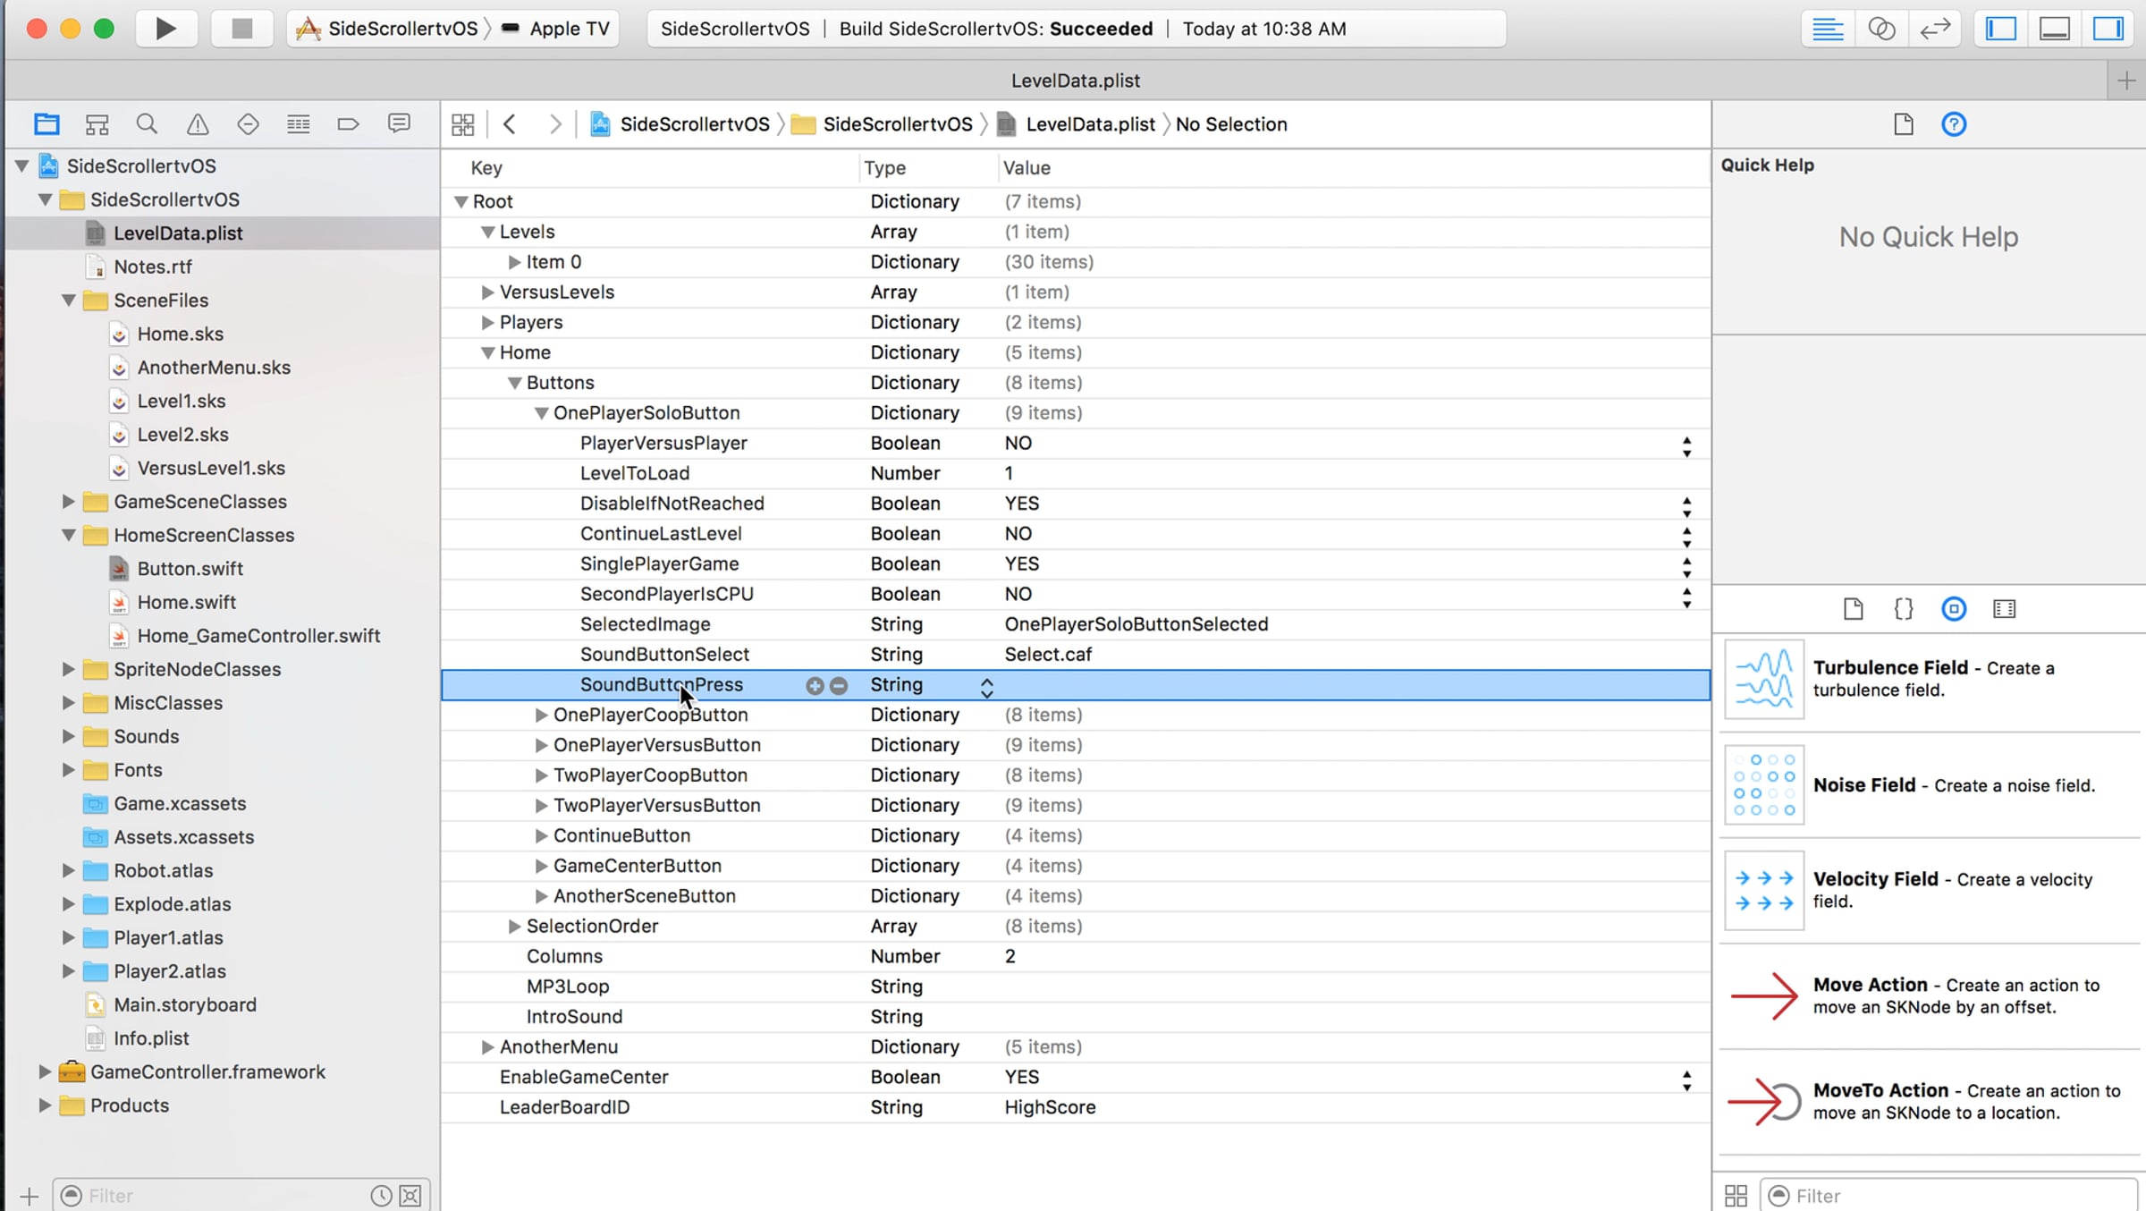Show the File inspector
Viewport: 2146px width, 1211px height.
click(x=1904, y=124)
